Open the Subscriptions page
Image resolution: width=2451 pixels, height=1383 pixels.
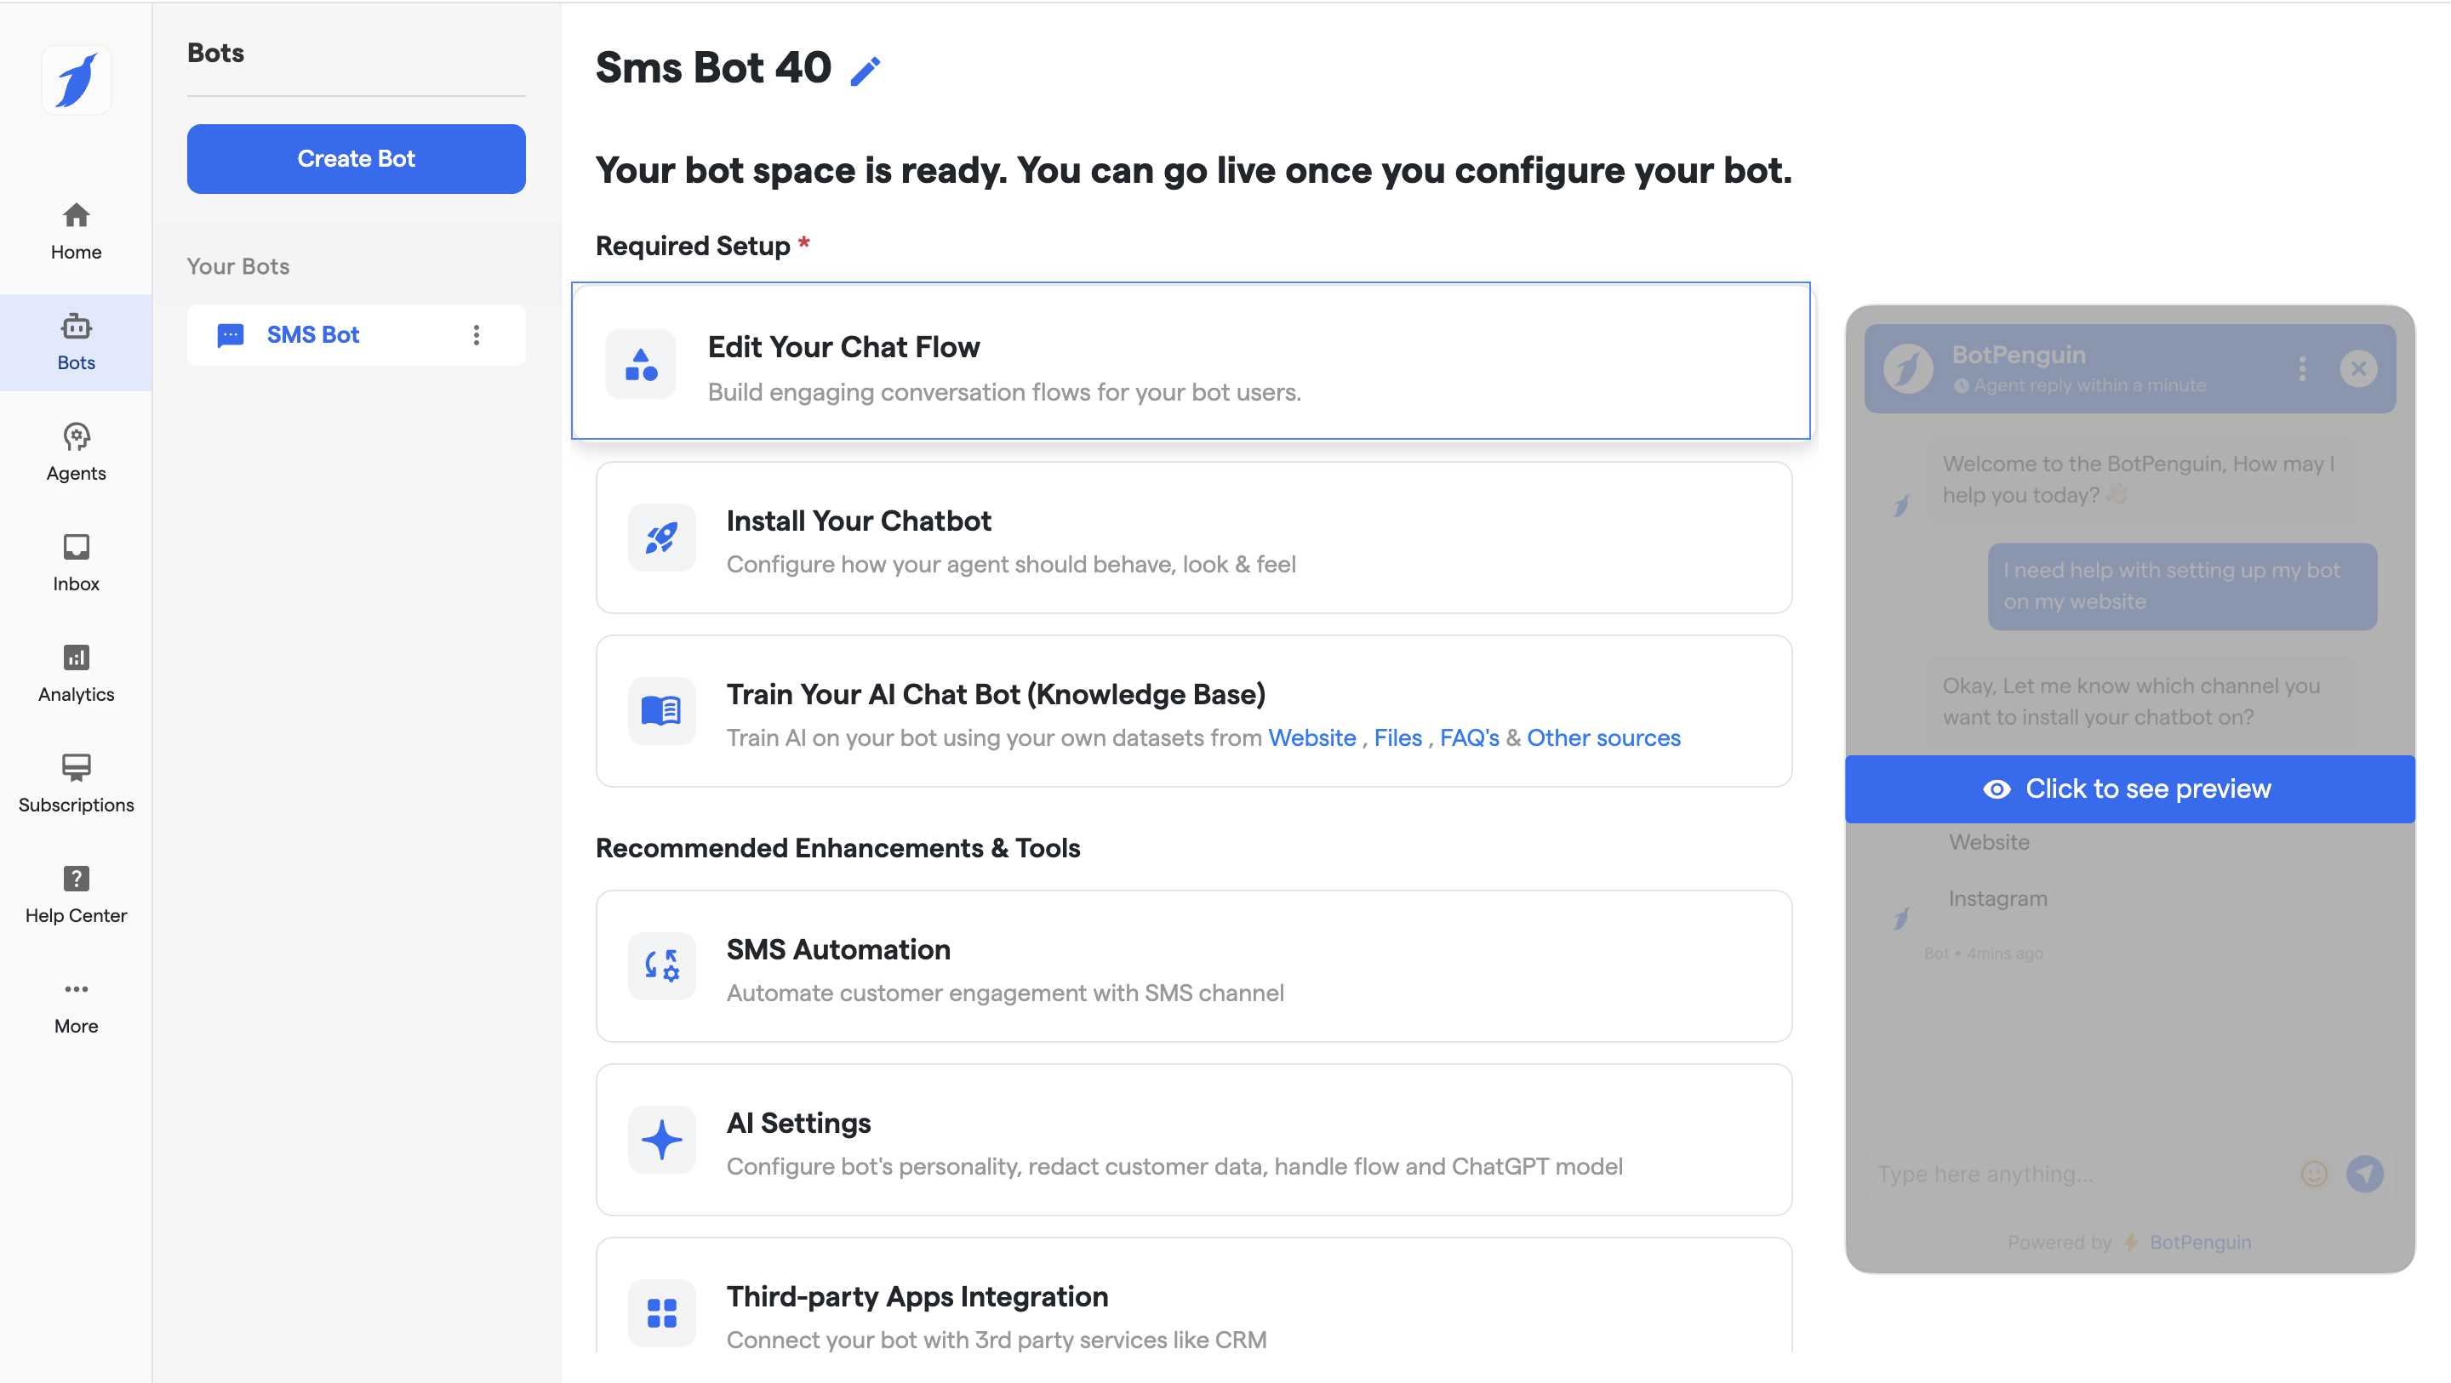[x=76, y=783]
